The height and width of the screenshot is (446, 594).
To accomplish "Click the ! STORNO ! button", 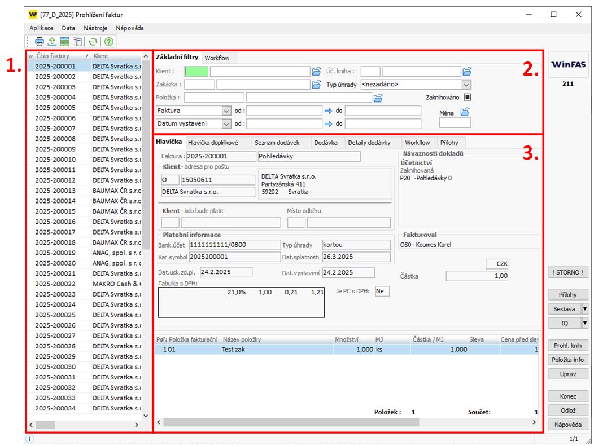I will 568,272.
